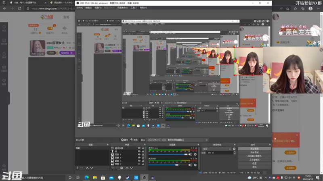Move selected source up in list
The image size is (323, 181).
[x=127, y=168]
